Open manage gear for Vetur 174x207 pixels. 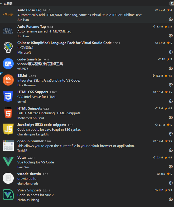pos(171,167)
